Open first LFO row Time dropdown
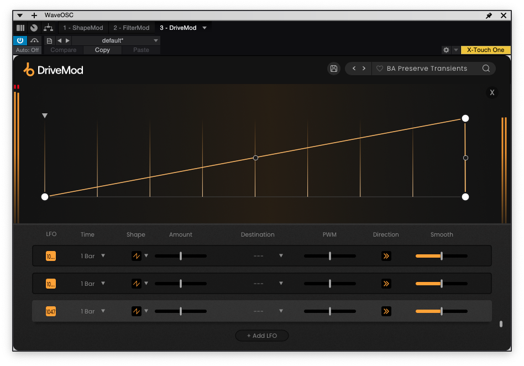The width and height of the screenshot is (524, 366). [93, 256]
